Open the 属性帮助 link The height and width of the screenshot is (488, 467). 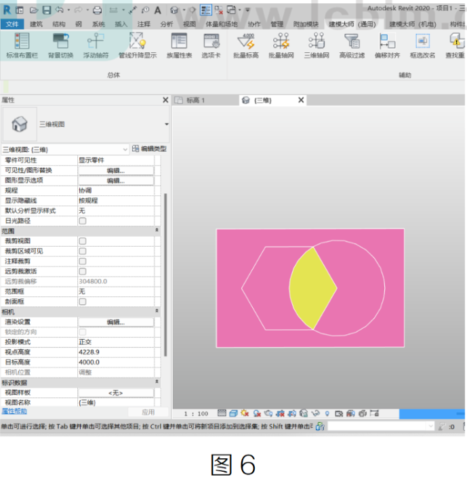14,411
